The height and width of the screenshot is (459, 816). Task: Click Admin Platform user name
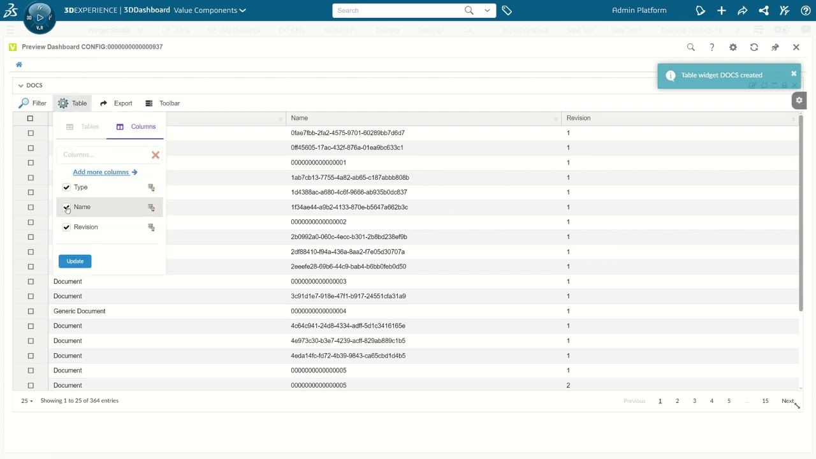click(x=639, y=10)
